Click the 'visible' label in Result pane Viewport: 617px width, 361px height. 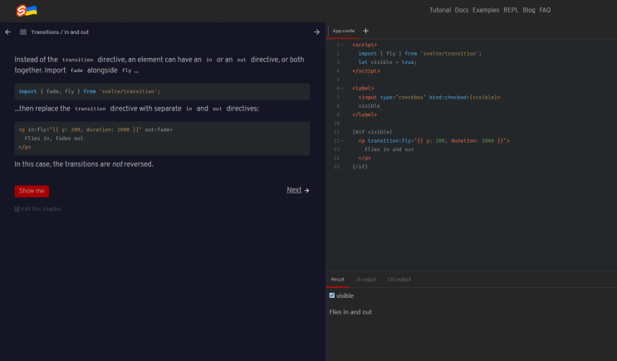tap(345, 295)
